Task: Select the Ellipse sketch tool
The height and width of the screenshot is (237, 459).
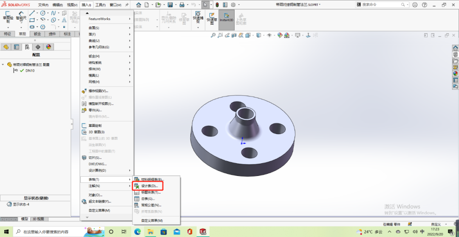Action: coord(53,20)
